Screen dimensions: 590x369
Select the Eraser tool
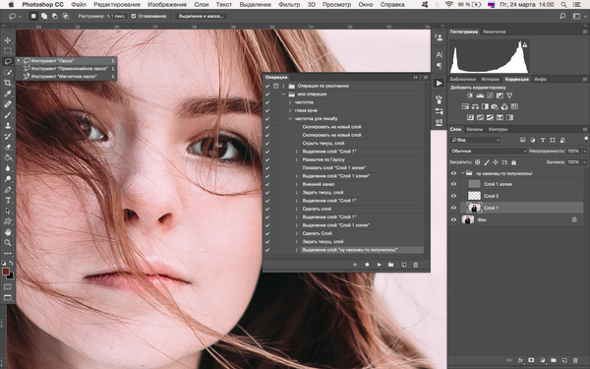[x=8, y=147]
